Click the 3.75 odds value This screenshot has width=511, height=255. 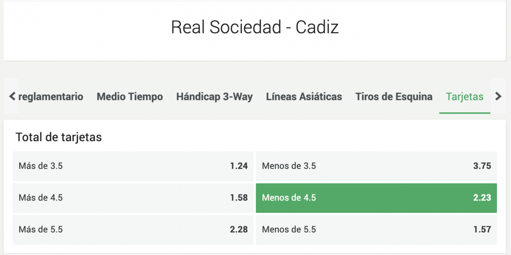pyautogui.click(x=482, y=166)
